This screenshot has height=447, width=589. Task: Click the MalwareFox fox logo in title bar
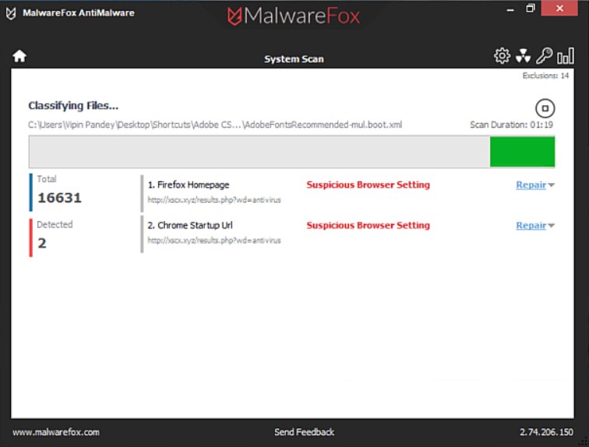[11, 13]
